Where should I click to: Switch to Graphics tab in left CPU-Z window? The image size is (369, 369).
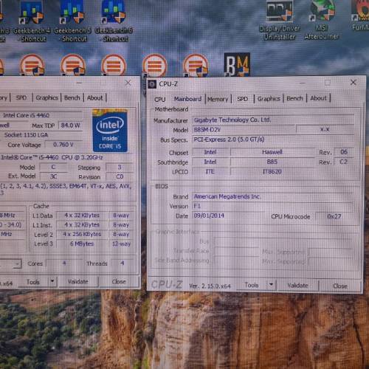pyautogui.click(x=46, y=97)
